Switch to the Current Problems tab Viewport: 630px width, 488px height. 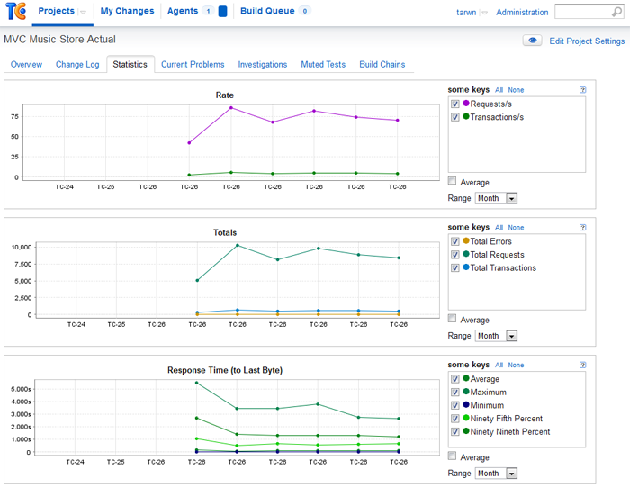(x=193, y=64)
